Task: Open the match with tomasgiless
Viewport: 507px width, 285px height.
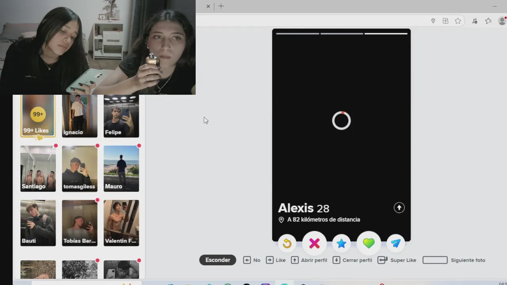Action: [x=80, y=169]
